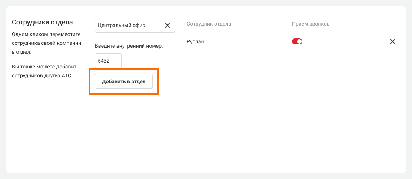This screenshot has height=179, width=412.
Task: Click the white knob of Руслан's switch
Action: 299,41
